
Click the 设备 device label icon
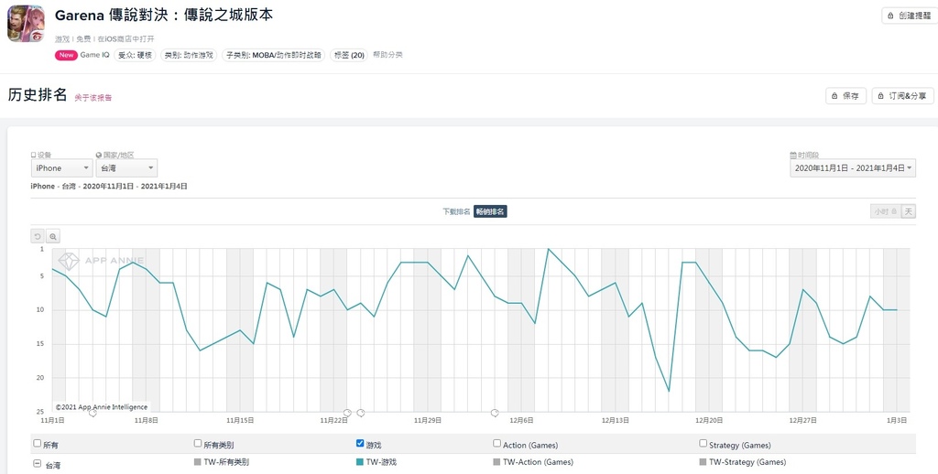[x=34, y=155]
